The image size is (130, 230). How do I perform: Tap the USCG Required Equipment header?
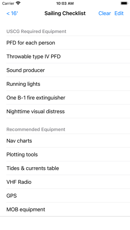36,31
